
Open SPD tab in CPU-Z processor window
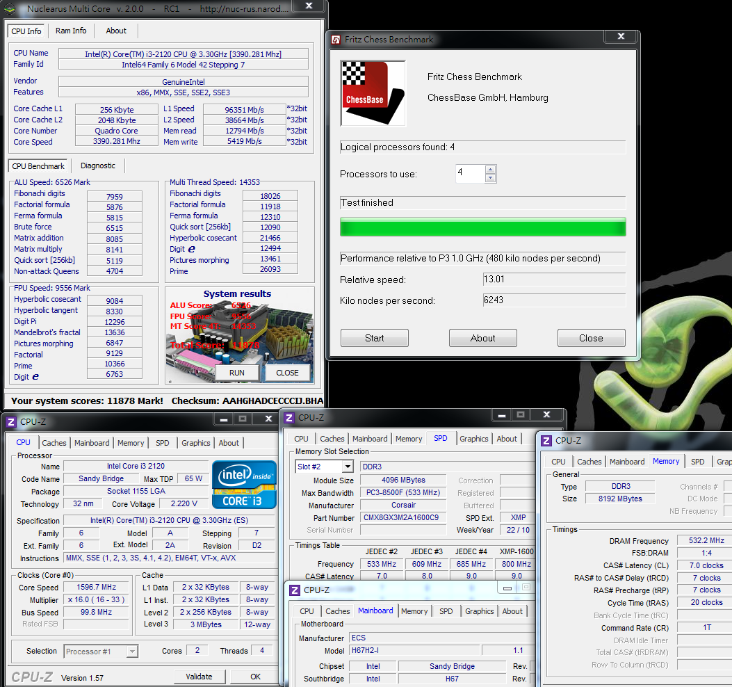[x=163, y=443]
